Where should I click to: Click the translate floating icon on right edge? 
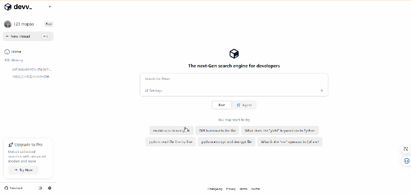point(406,149)
